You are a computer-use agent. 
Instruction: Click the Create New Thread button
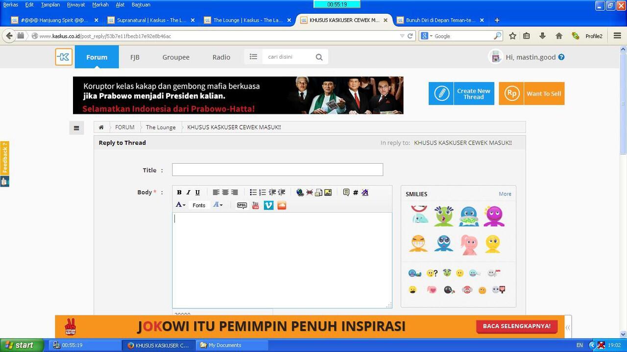[x=461, y=93]
